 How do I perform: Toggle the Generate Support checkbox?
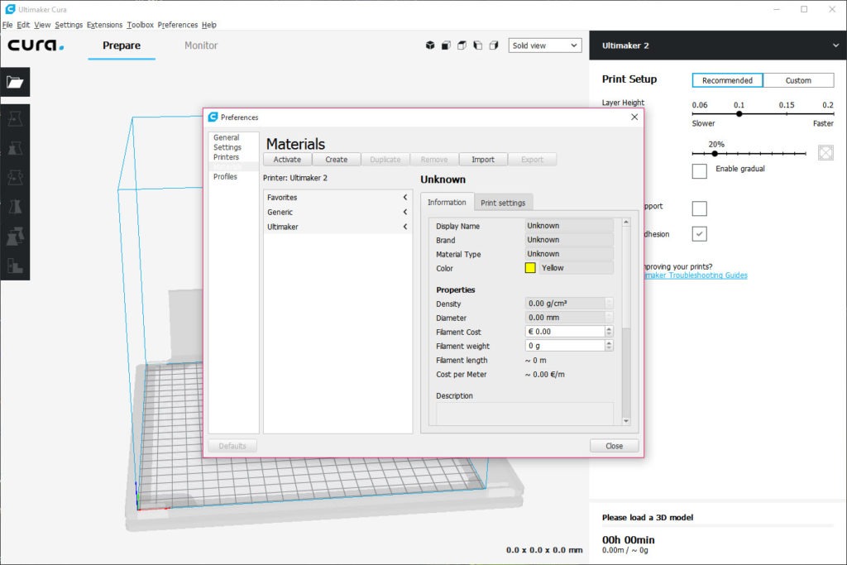699,208
